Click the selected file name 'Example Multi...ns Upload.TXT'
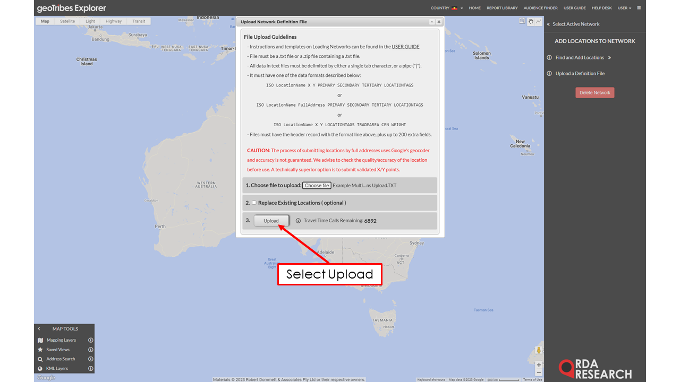The width and height of the screenshot is (680, 382). pyautogui.click(x=364, y=186)
